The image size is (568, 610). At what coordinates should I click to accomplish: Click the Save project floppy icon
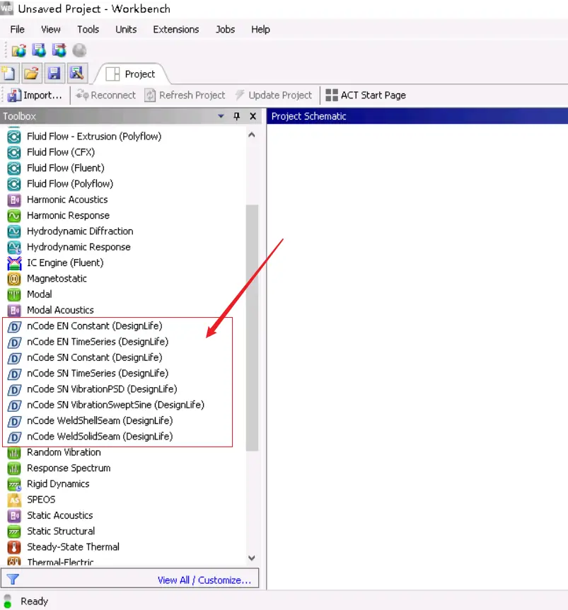coord(54,73)
